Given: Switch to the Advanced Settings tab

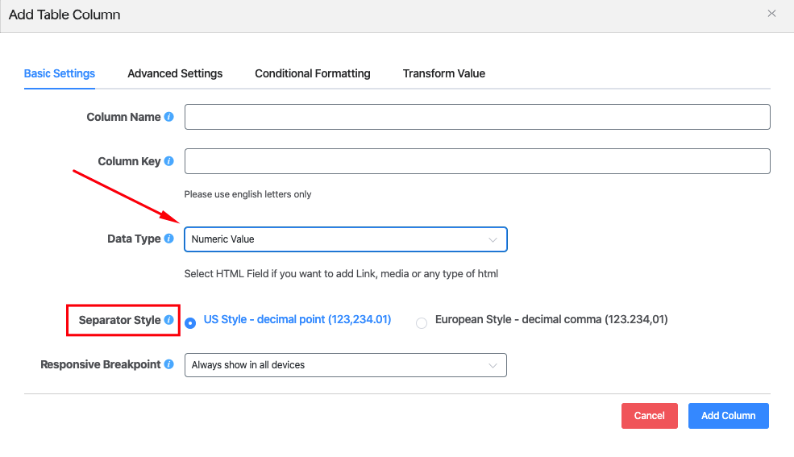Looking at the screenshot, I should [175, 73].
